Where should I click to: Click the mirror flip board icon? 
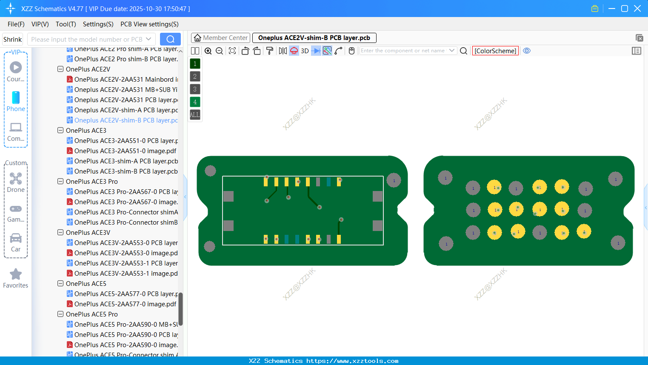[282, 51]
